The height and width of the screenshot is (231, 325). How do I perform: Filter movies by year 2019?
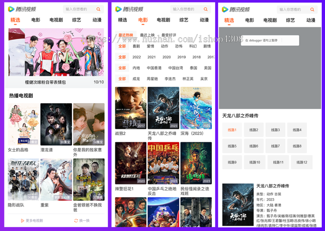coord(182,57)
